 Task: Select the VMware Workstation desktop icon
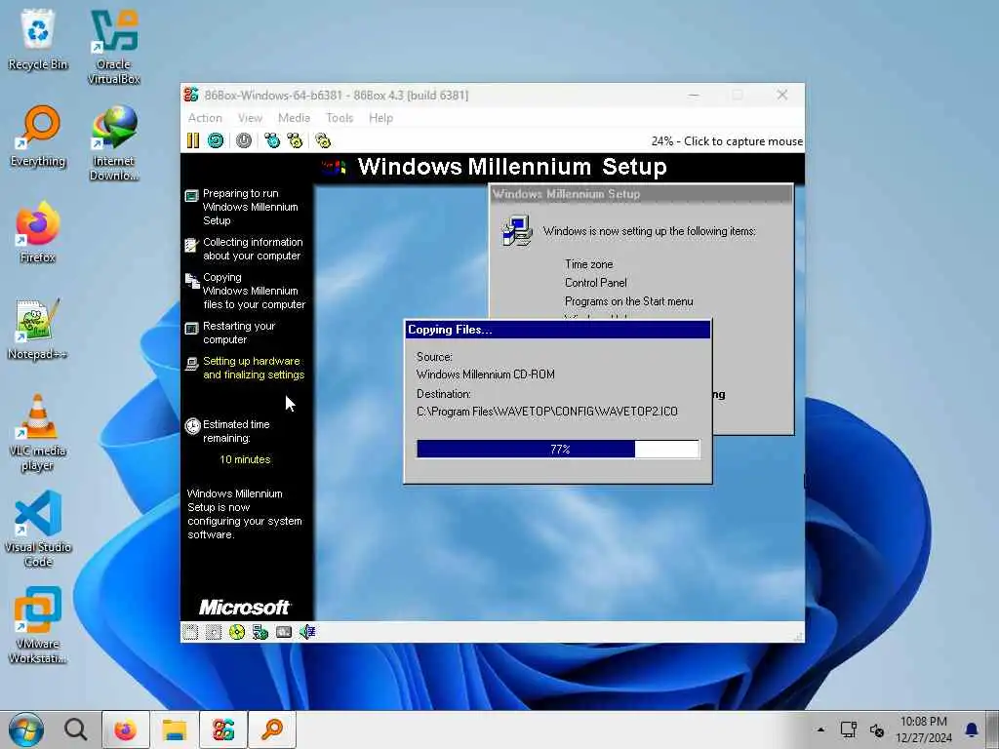(x=38, y=625)
